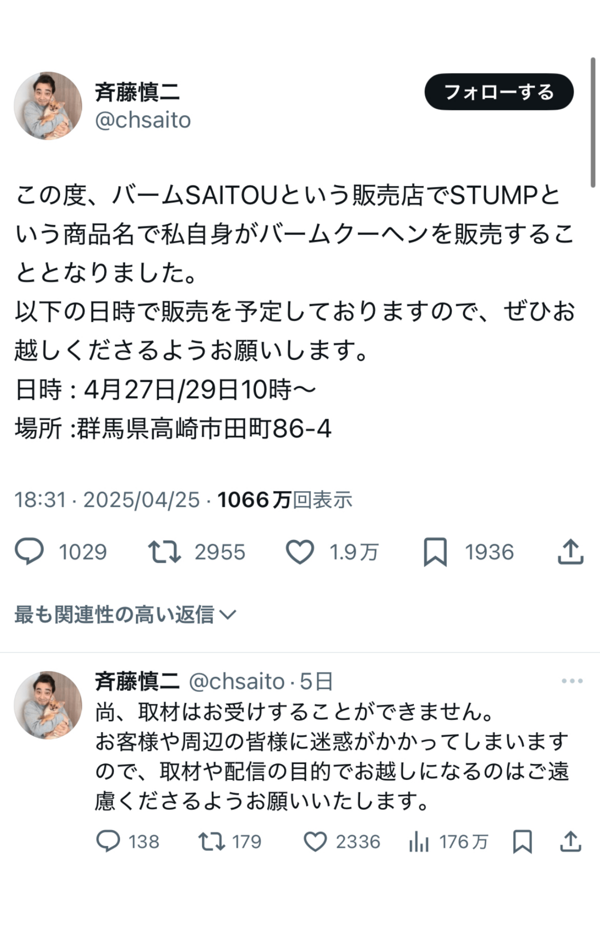Screen dimensions: 600x928
Task: Click the vertical scrollbar on right edge
Action: click(593, 122)
